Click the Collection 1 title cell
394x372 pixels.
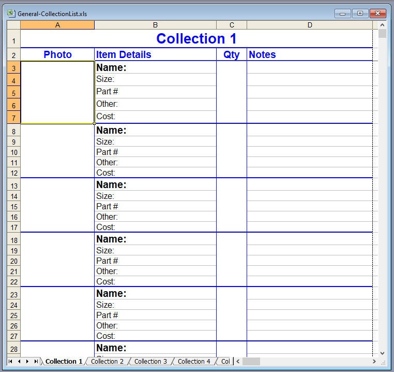196,38
